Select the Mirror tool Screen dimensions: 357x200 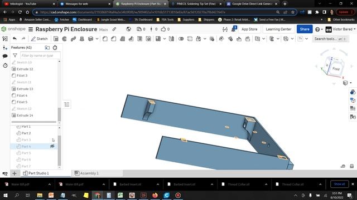point(171,39)
